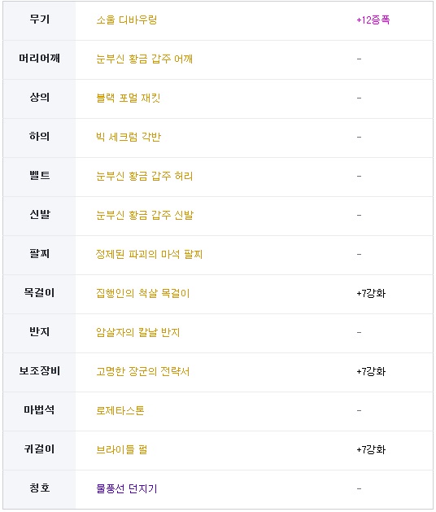Click the 마법석 row label
436x512 pixels.
[x=40, y=409]
